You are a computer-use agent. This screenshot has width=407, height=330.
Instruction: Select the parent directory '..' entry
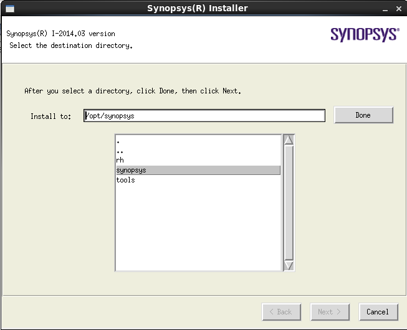tap(198, 151)
